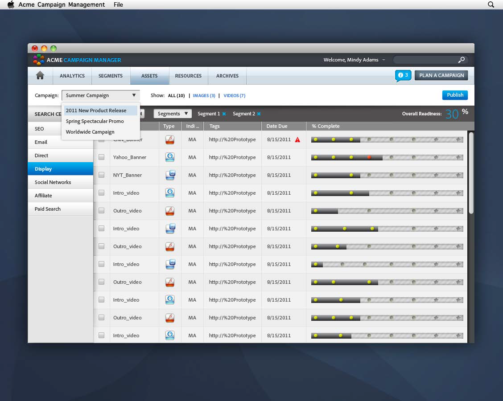Click the red overdue warning icon

click(x=297, y=140)
